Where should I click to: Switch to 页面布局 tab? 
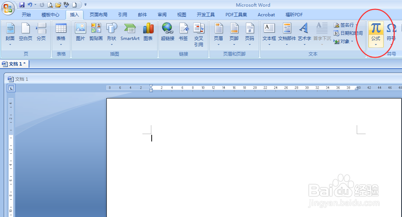[x=98, y=14]
